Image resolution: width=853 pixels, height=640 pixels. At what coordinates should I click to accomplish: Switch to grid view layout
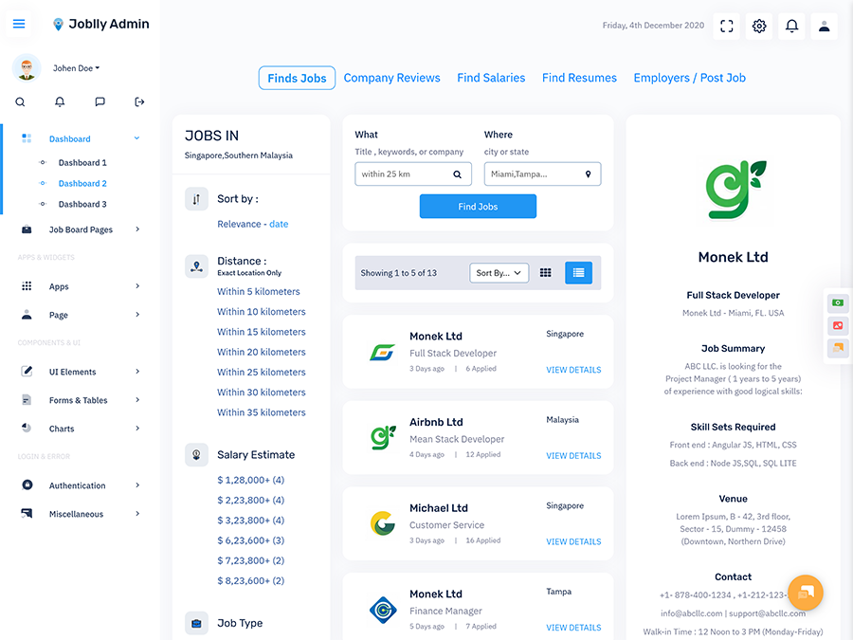tap(546, 273)
